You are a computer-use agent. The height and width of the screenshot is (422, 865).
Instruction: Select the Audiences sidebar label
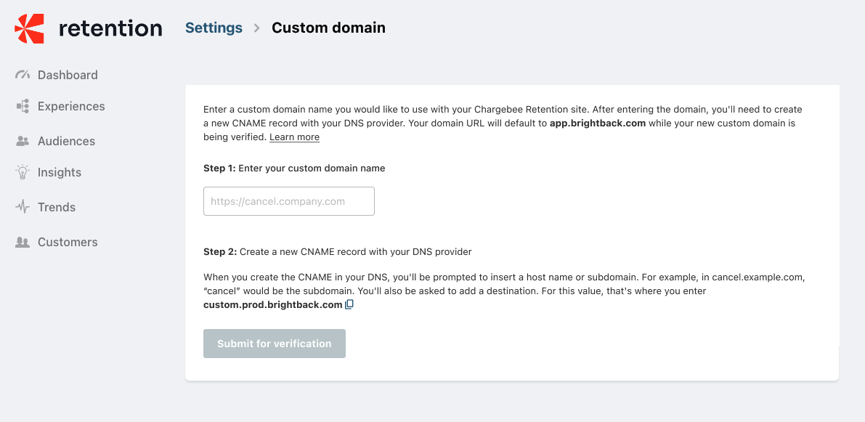(x=66, y=141)
